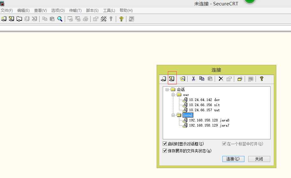Open the 脚本(S) menu
The width and height of the screenshot is (291, 178).
pos(92,11)
